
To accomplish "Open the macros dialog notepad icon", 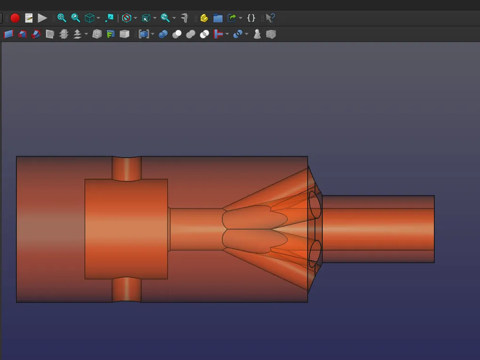I will 29,18.
